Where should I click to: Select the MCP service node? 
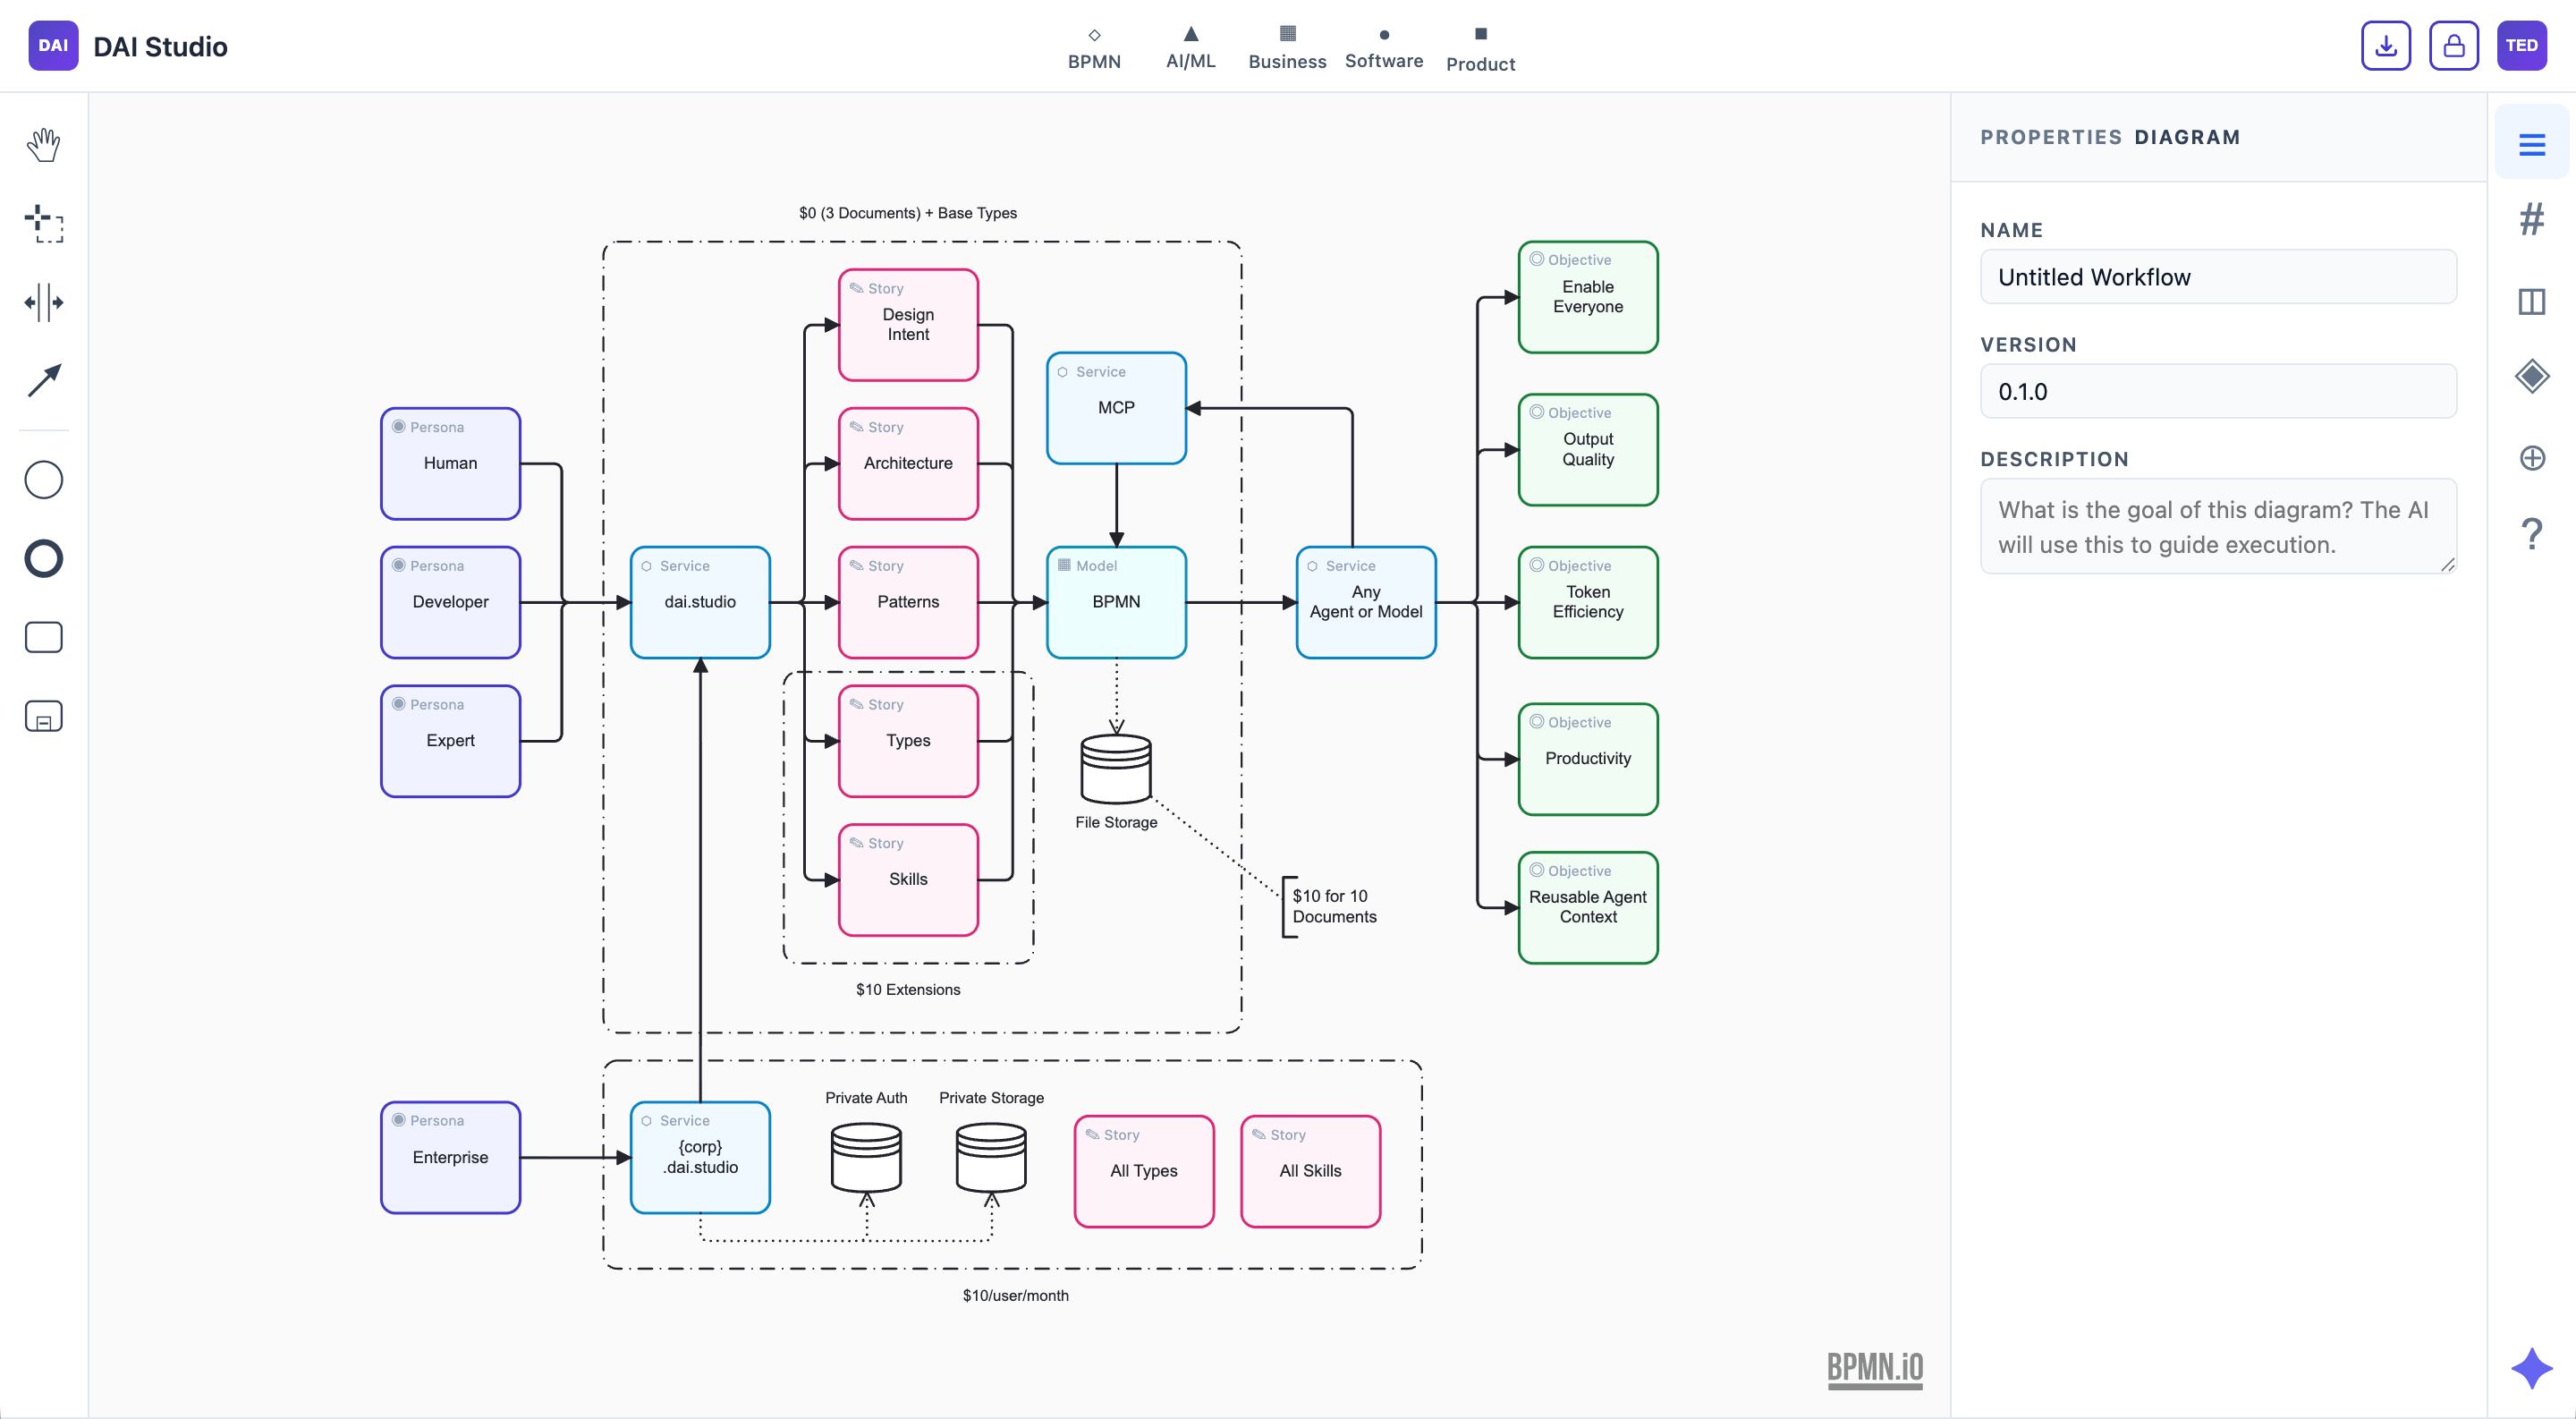tap(1116, 408)
